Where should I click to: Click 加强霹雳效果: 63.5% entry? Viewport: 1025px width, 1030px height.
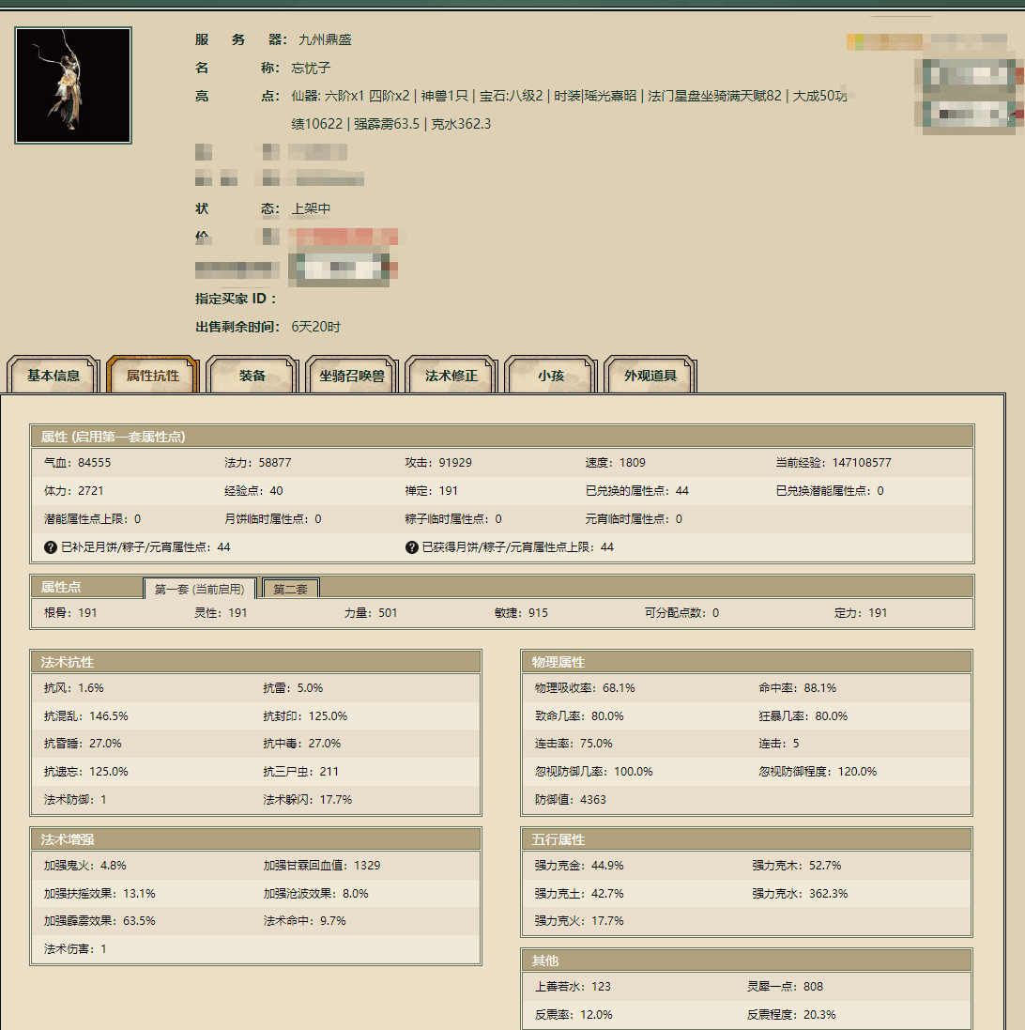[99, 921]
